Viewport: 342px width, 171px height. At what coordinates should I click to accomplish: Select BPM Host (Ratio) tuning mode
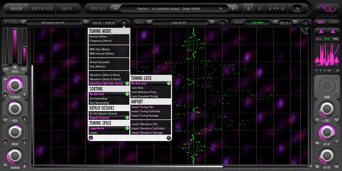click(109, 49)
